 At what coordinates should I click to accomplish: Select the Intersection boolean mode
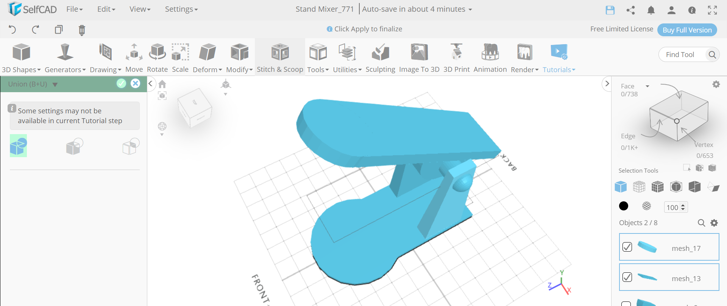131,146
